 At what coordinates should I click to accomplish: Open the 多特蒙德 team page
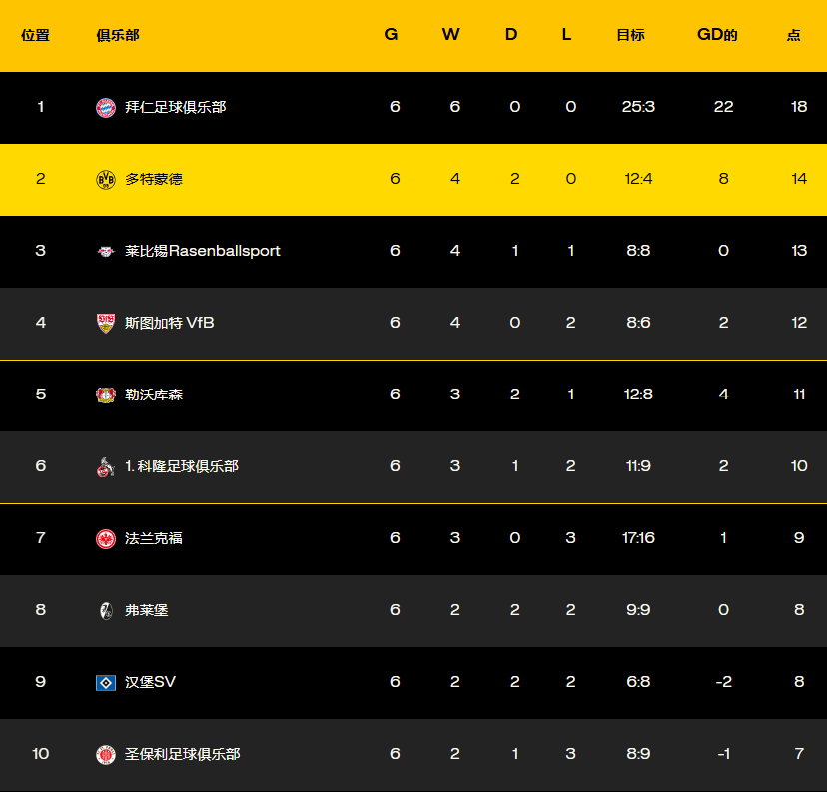[x=154, y=179]
